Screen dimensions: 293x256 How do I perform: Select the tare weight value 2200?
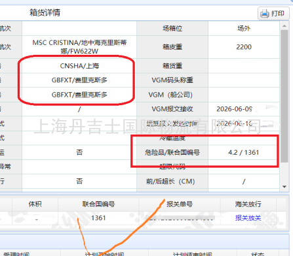[x=244, y=47]
